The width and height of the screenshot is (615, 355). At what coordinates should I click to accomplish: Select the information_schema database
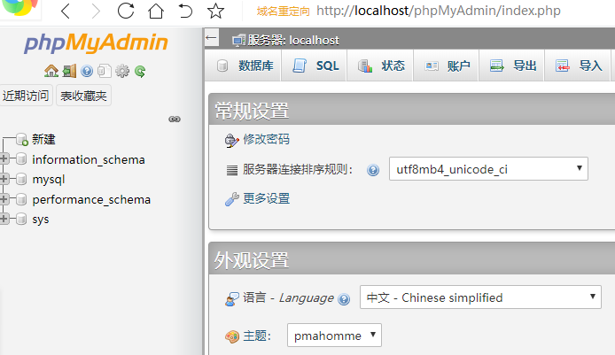click(89, 159)
